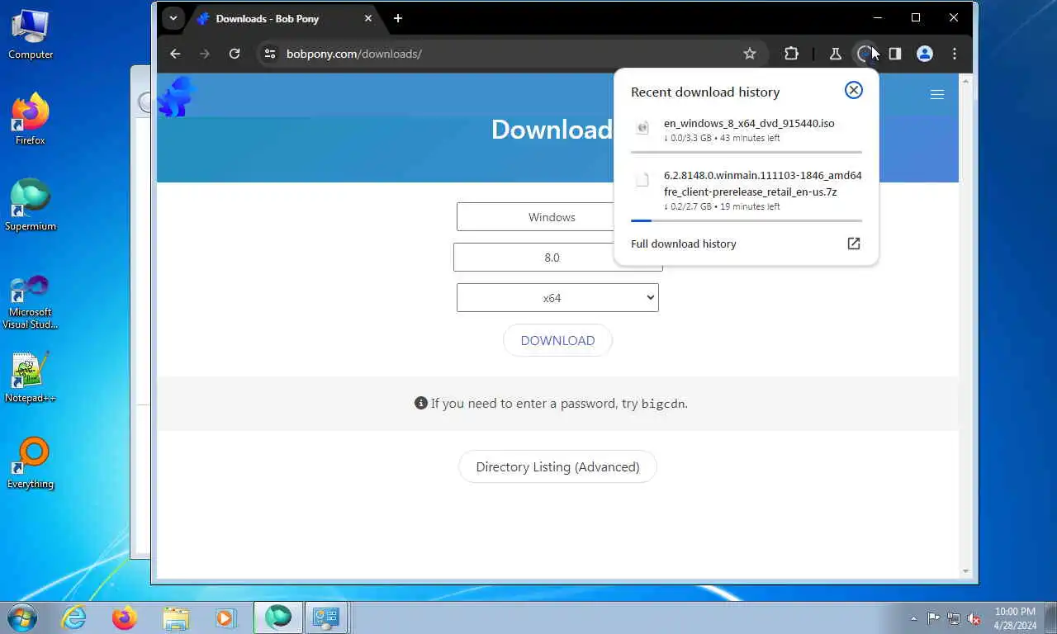Image resolution: width=1057 pixels, height=634 pixels.
Task: Close the Recent download history popup
Action: point(854,90)
